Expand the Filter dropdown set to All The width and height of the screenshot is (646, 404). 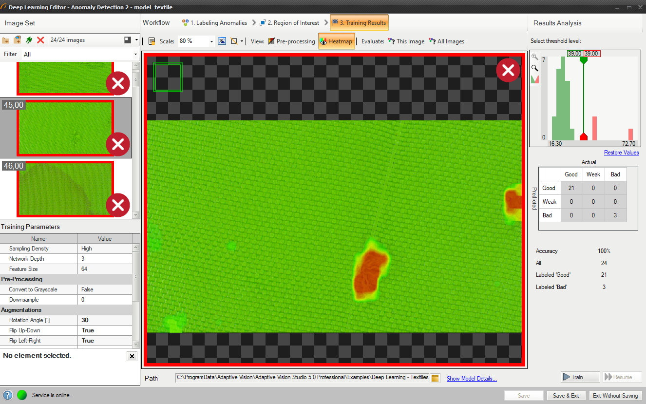[135, 54]
